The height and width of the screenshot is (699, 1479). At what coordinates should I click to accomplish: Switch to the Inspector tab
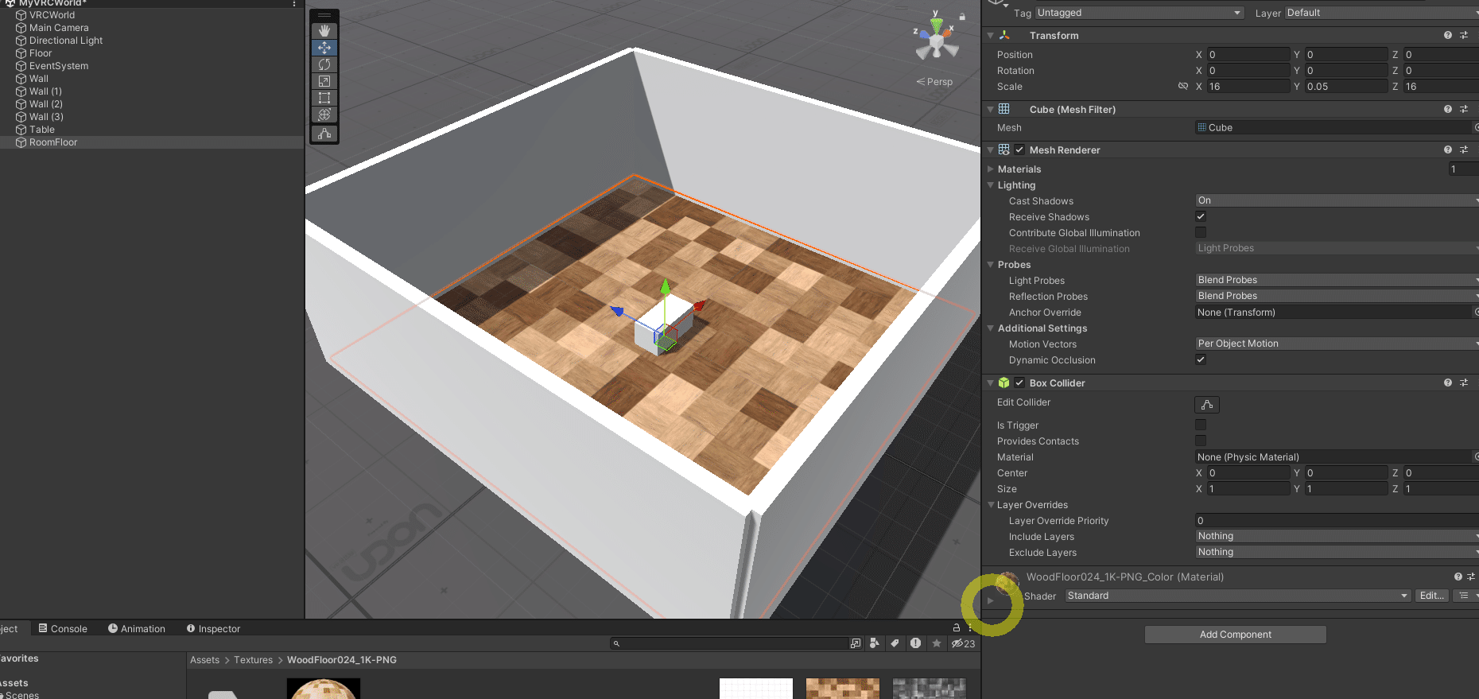tap(213, 629)
